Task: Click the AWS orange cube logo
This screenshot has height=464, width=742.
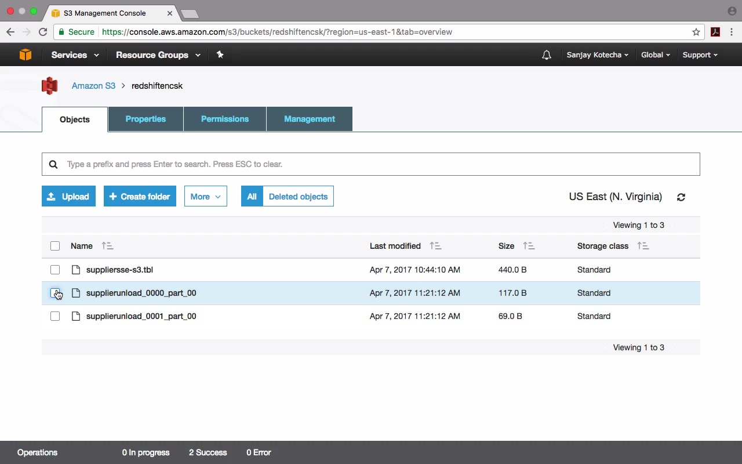Action: [x=26, y=55]
